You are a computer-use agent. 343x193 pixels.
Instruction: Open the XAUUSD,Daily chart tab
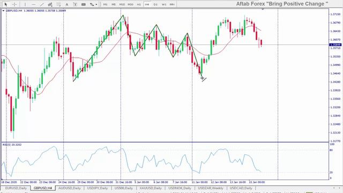(151, 188)
